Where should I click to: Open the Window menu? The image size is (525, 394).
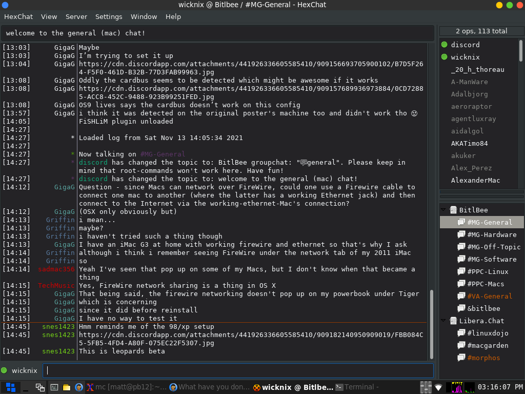(144, 17)
